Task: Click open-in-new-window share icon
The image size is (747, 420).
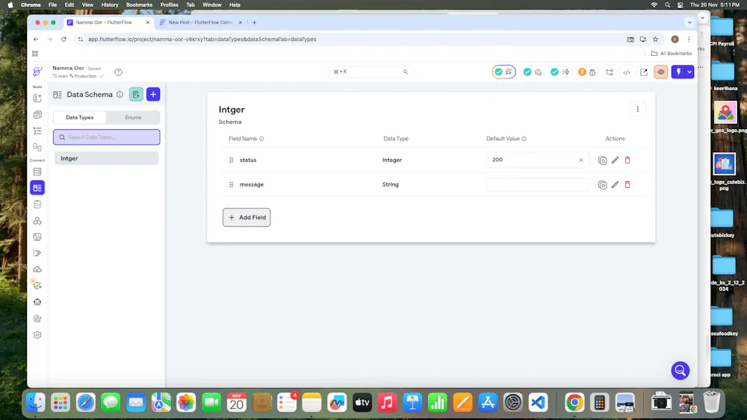Action: click(644, 72)
